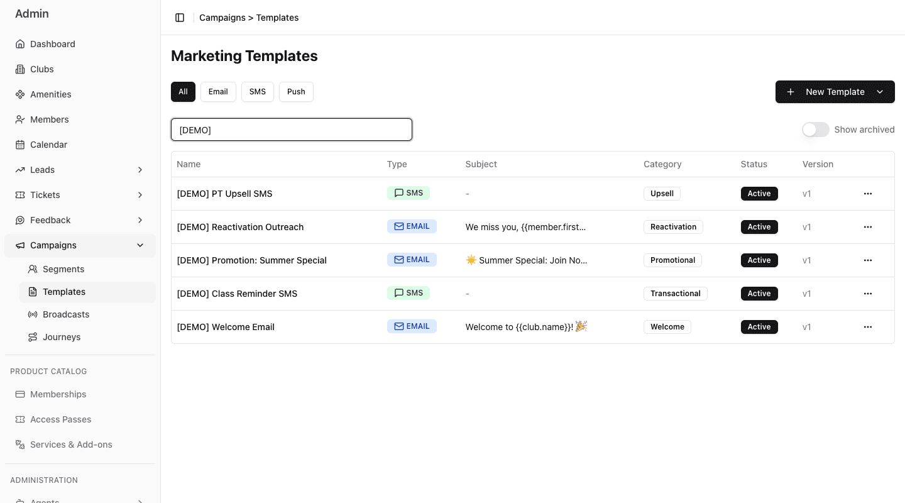The height and width of the screenshot is (503, 905).
Task: Click the Tickets icon in sidebar
Action: [20, 195]
